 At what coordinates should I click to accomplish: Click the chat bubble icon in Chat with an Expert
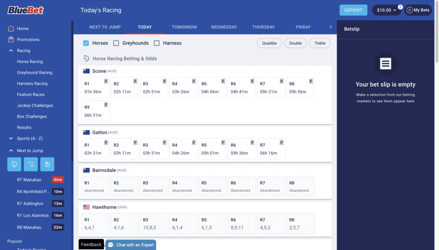[111, 245]
